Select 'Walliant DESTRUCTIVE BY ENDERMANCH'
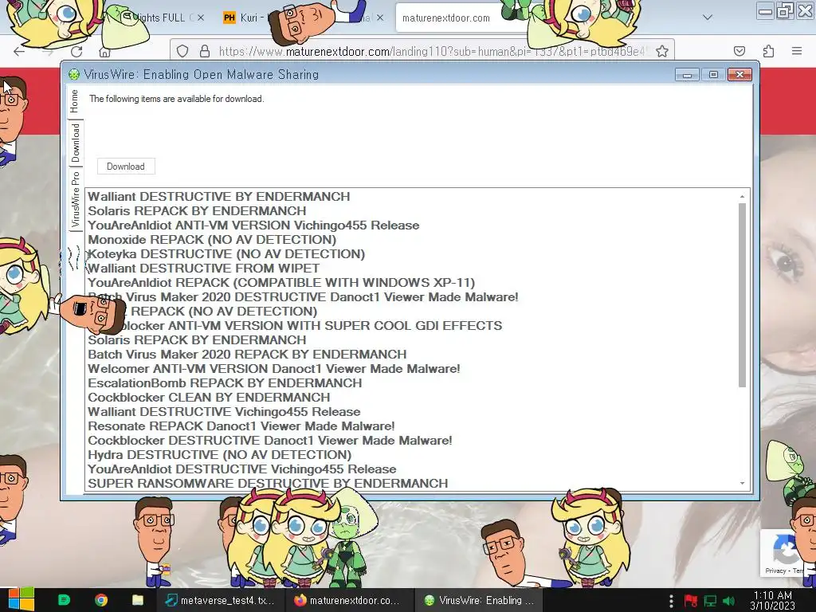The height and width of the screenshot is (612, 816). (218, 197)
